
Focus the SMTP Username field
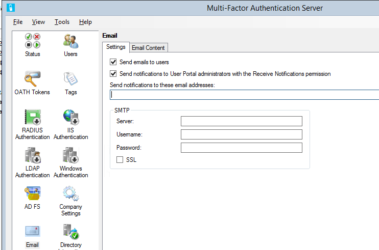(241, 134)
